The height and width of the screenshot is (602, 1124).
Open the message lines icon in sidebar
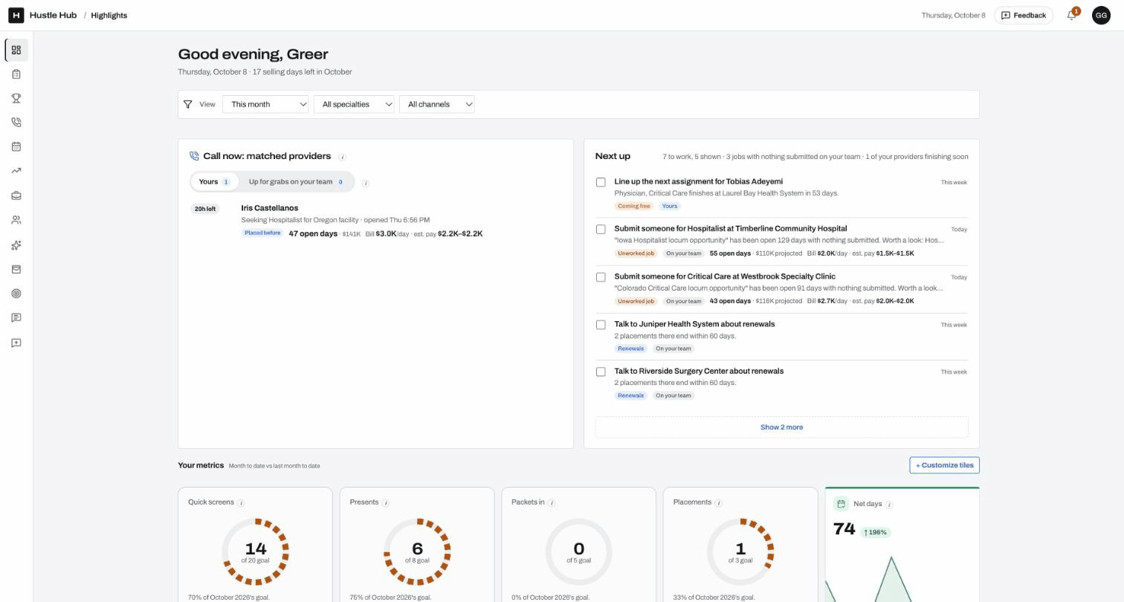(16, 318)
